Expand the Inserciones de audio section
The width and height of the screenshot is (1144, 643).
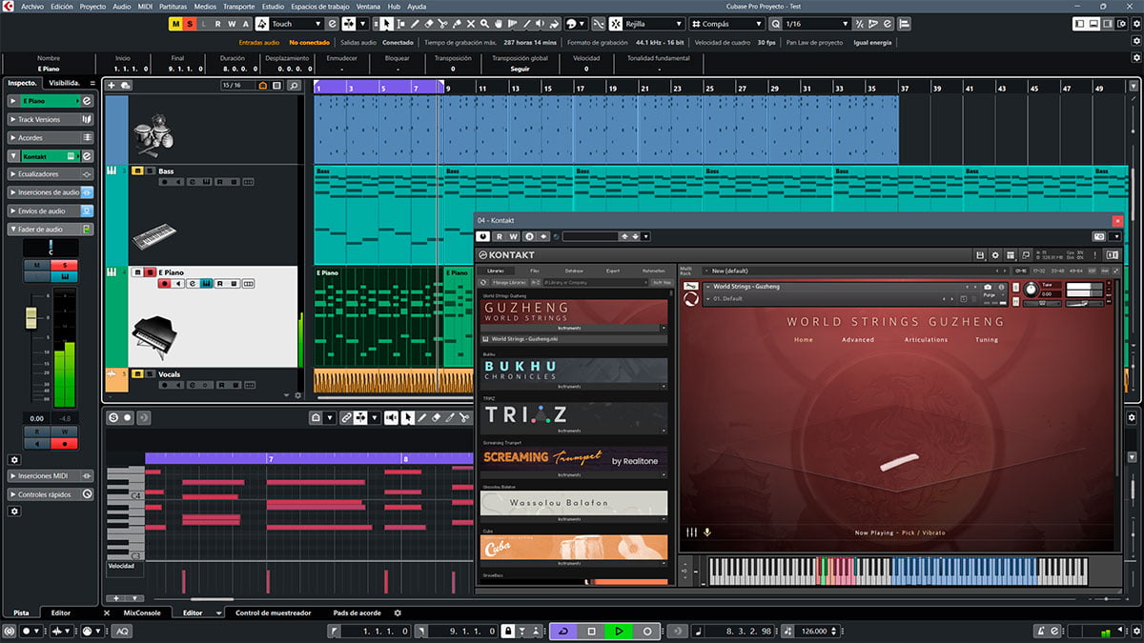pos(51,192)
